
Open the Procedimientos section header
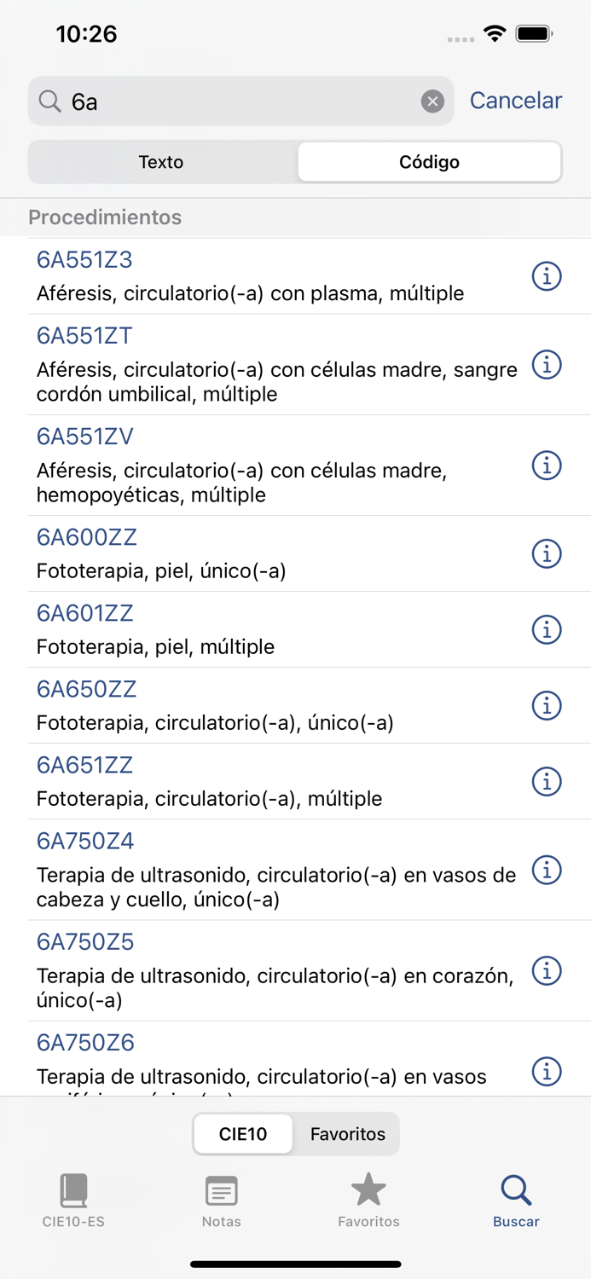tap(105, 217)
